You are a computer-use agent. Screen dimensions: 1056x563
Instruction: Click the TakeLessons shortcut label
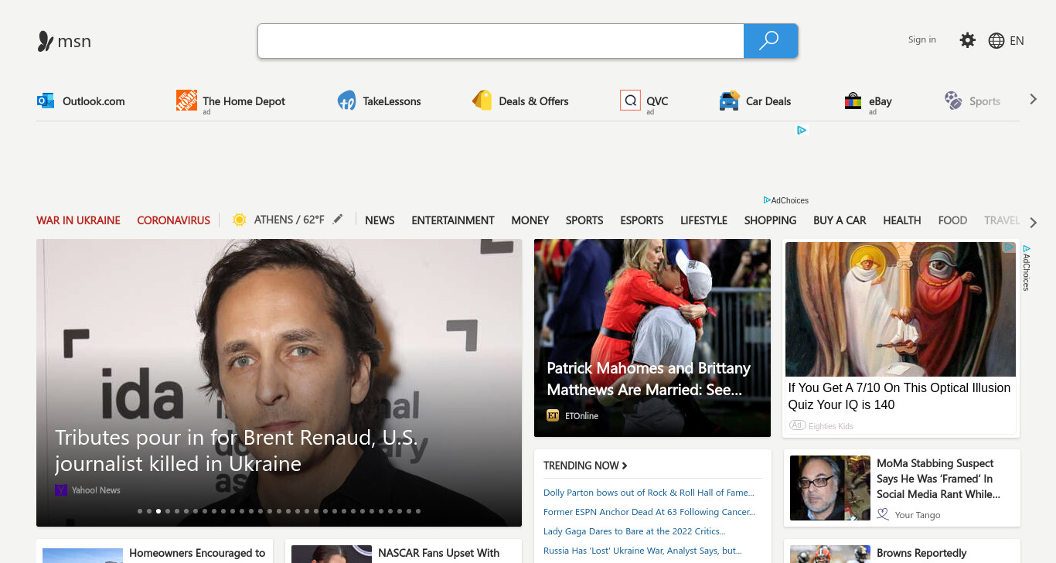392,101
